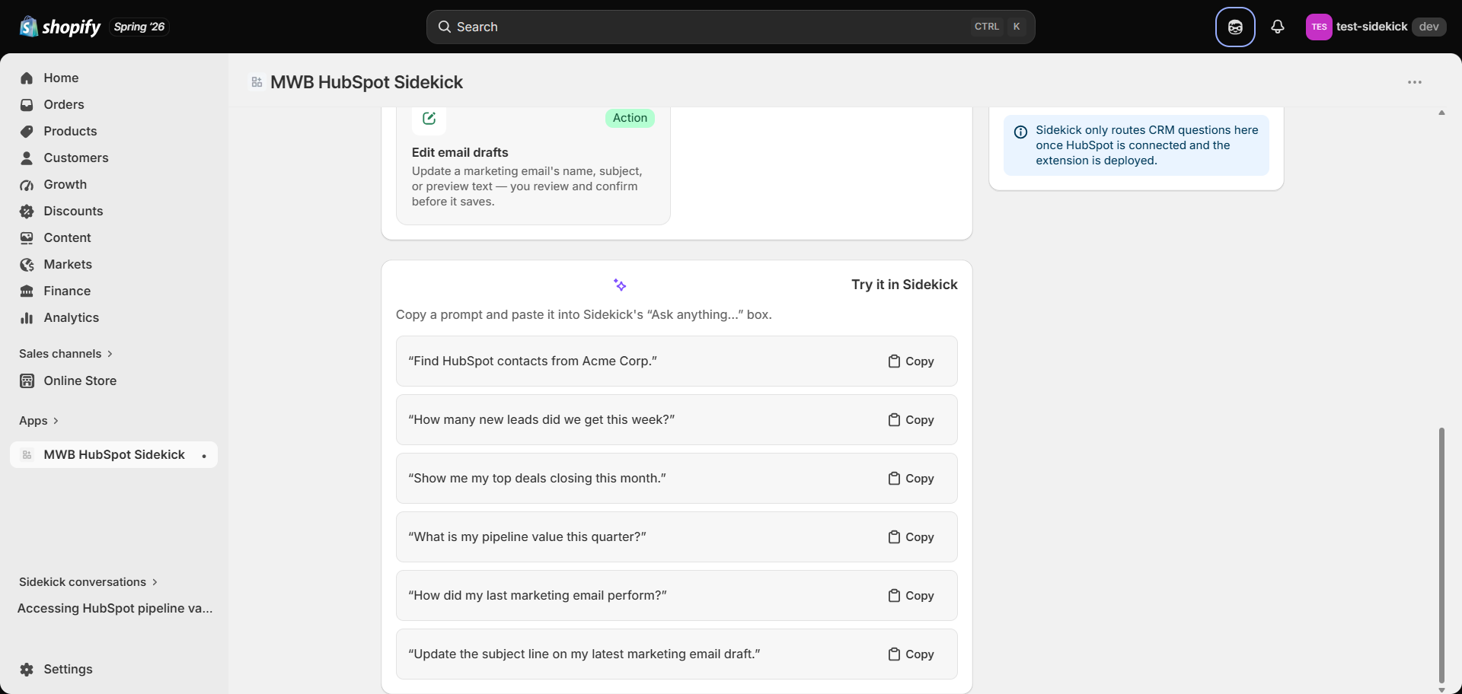Open Online Store channel
Viewport: 1462px width, 694px height.
[x=113, y=380]
